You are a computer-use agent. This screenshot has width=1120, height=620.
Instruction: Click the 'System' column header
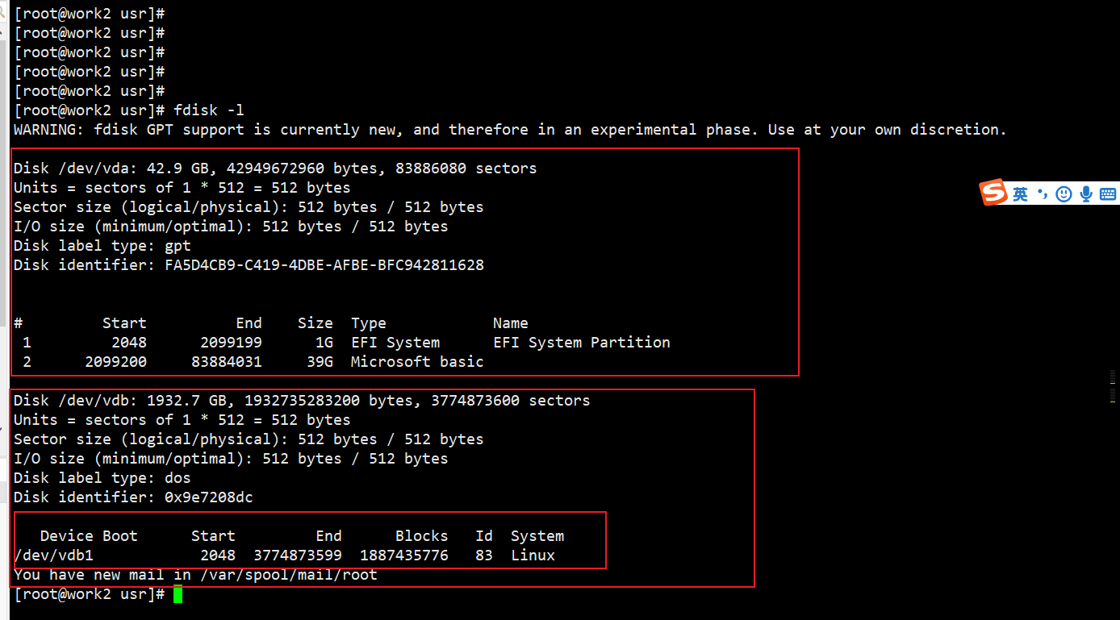(x=537, y=536)
